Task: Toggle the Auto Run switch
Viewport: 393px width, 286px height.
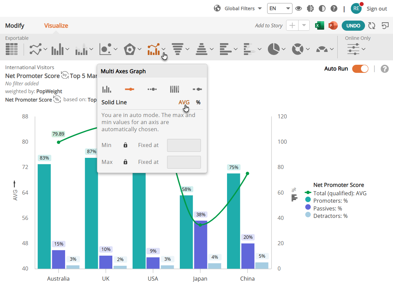Action: [x=360, y=69]
